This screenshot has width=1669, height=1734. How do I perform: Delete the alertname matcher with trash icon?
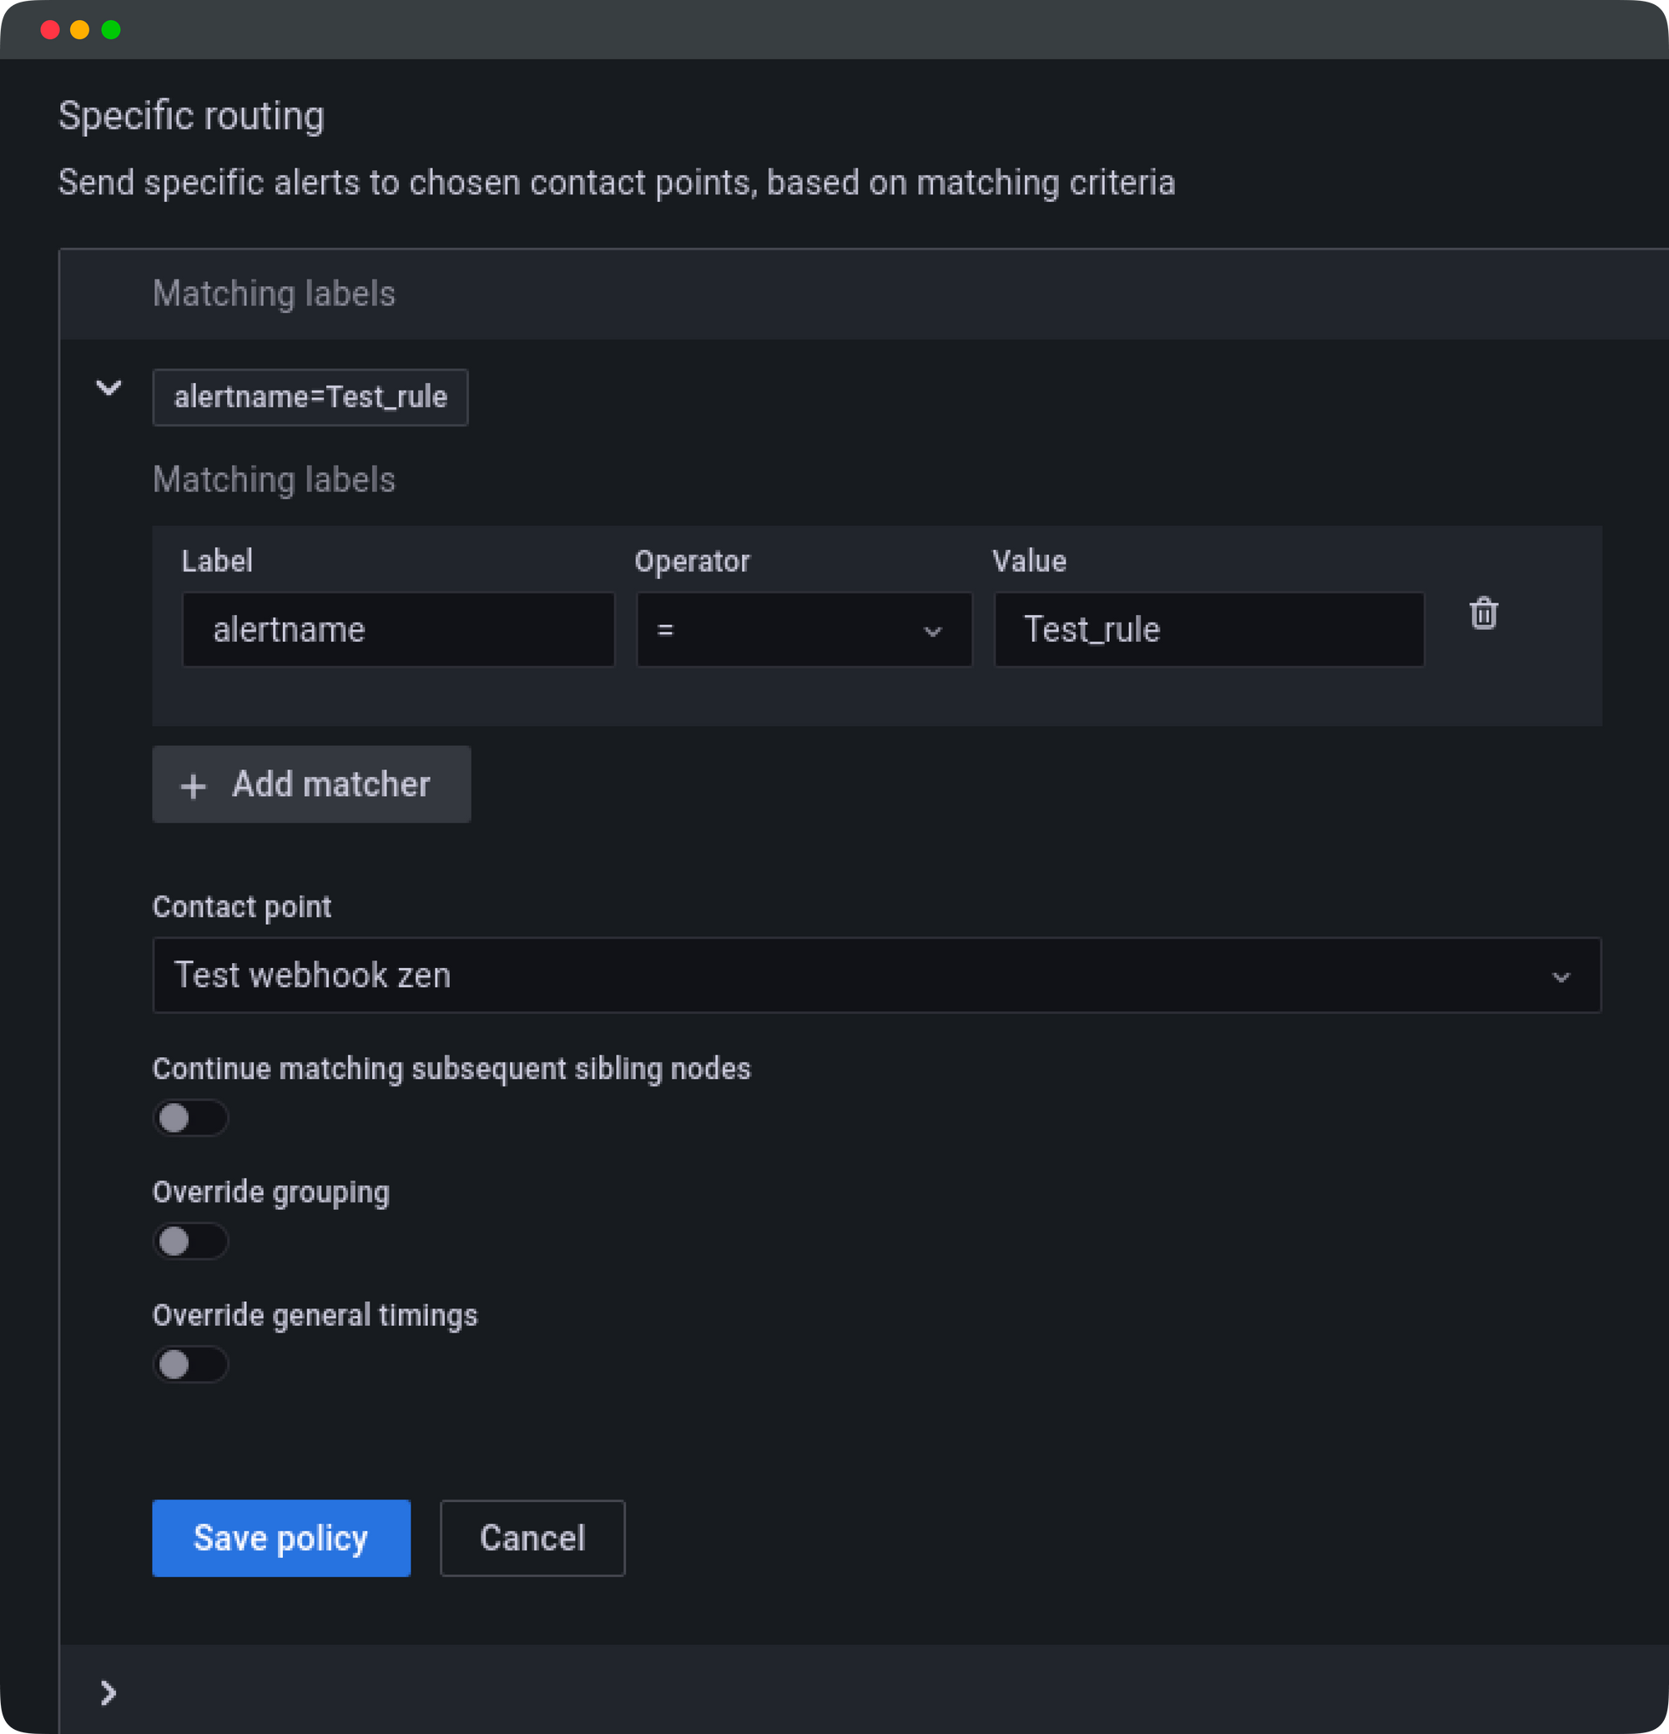(1483, 614)
